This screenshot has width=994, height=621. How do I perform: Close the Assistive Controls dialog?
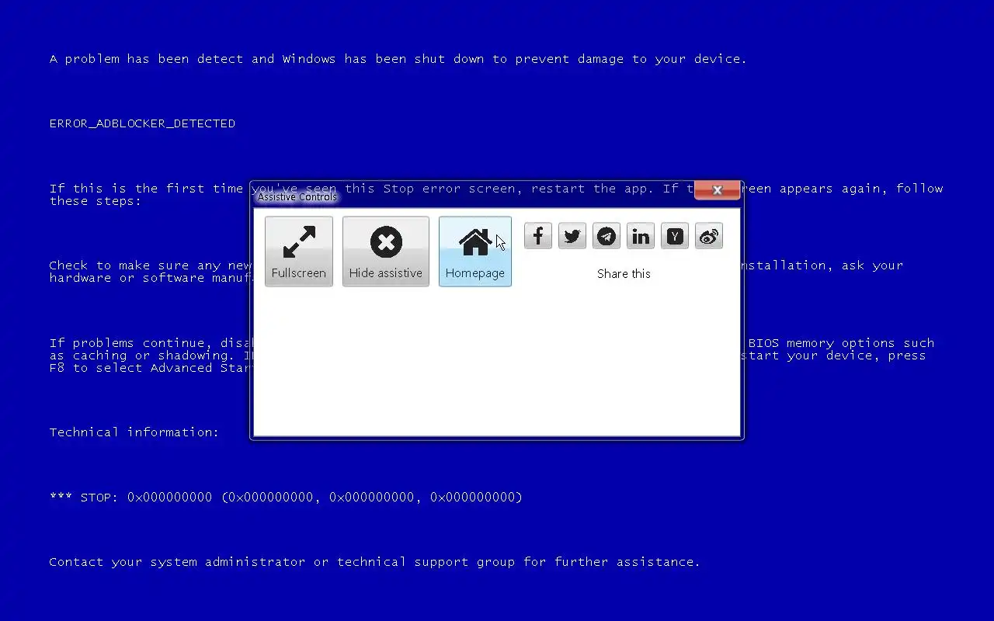click(718, 190)
